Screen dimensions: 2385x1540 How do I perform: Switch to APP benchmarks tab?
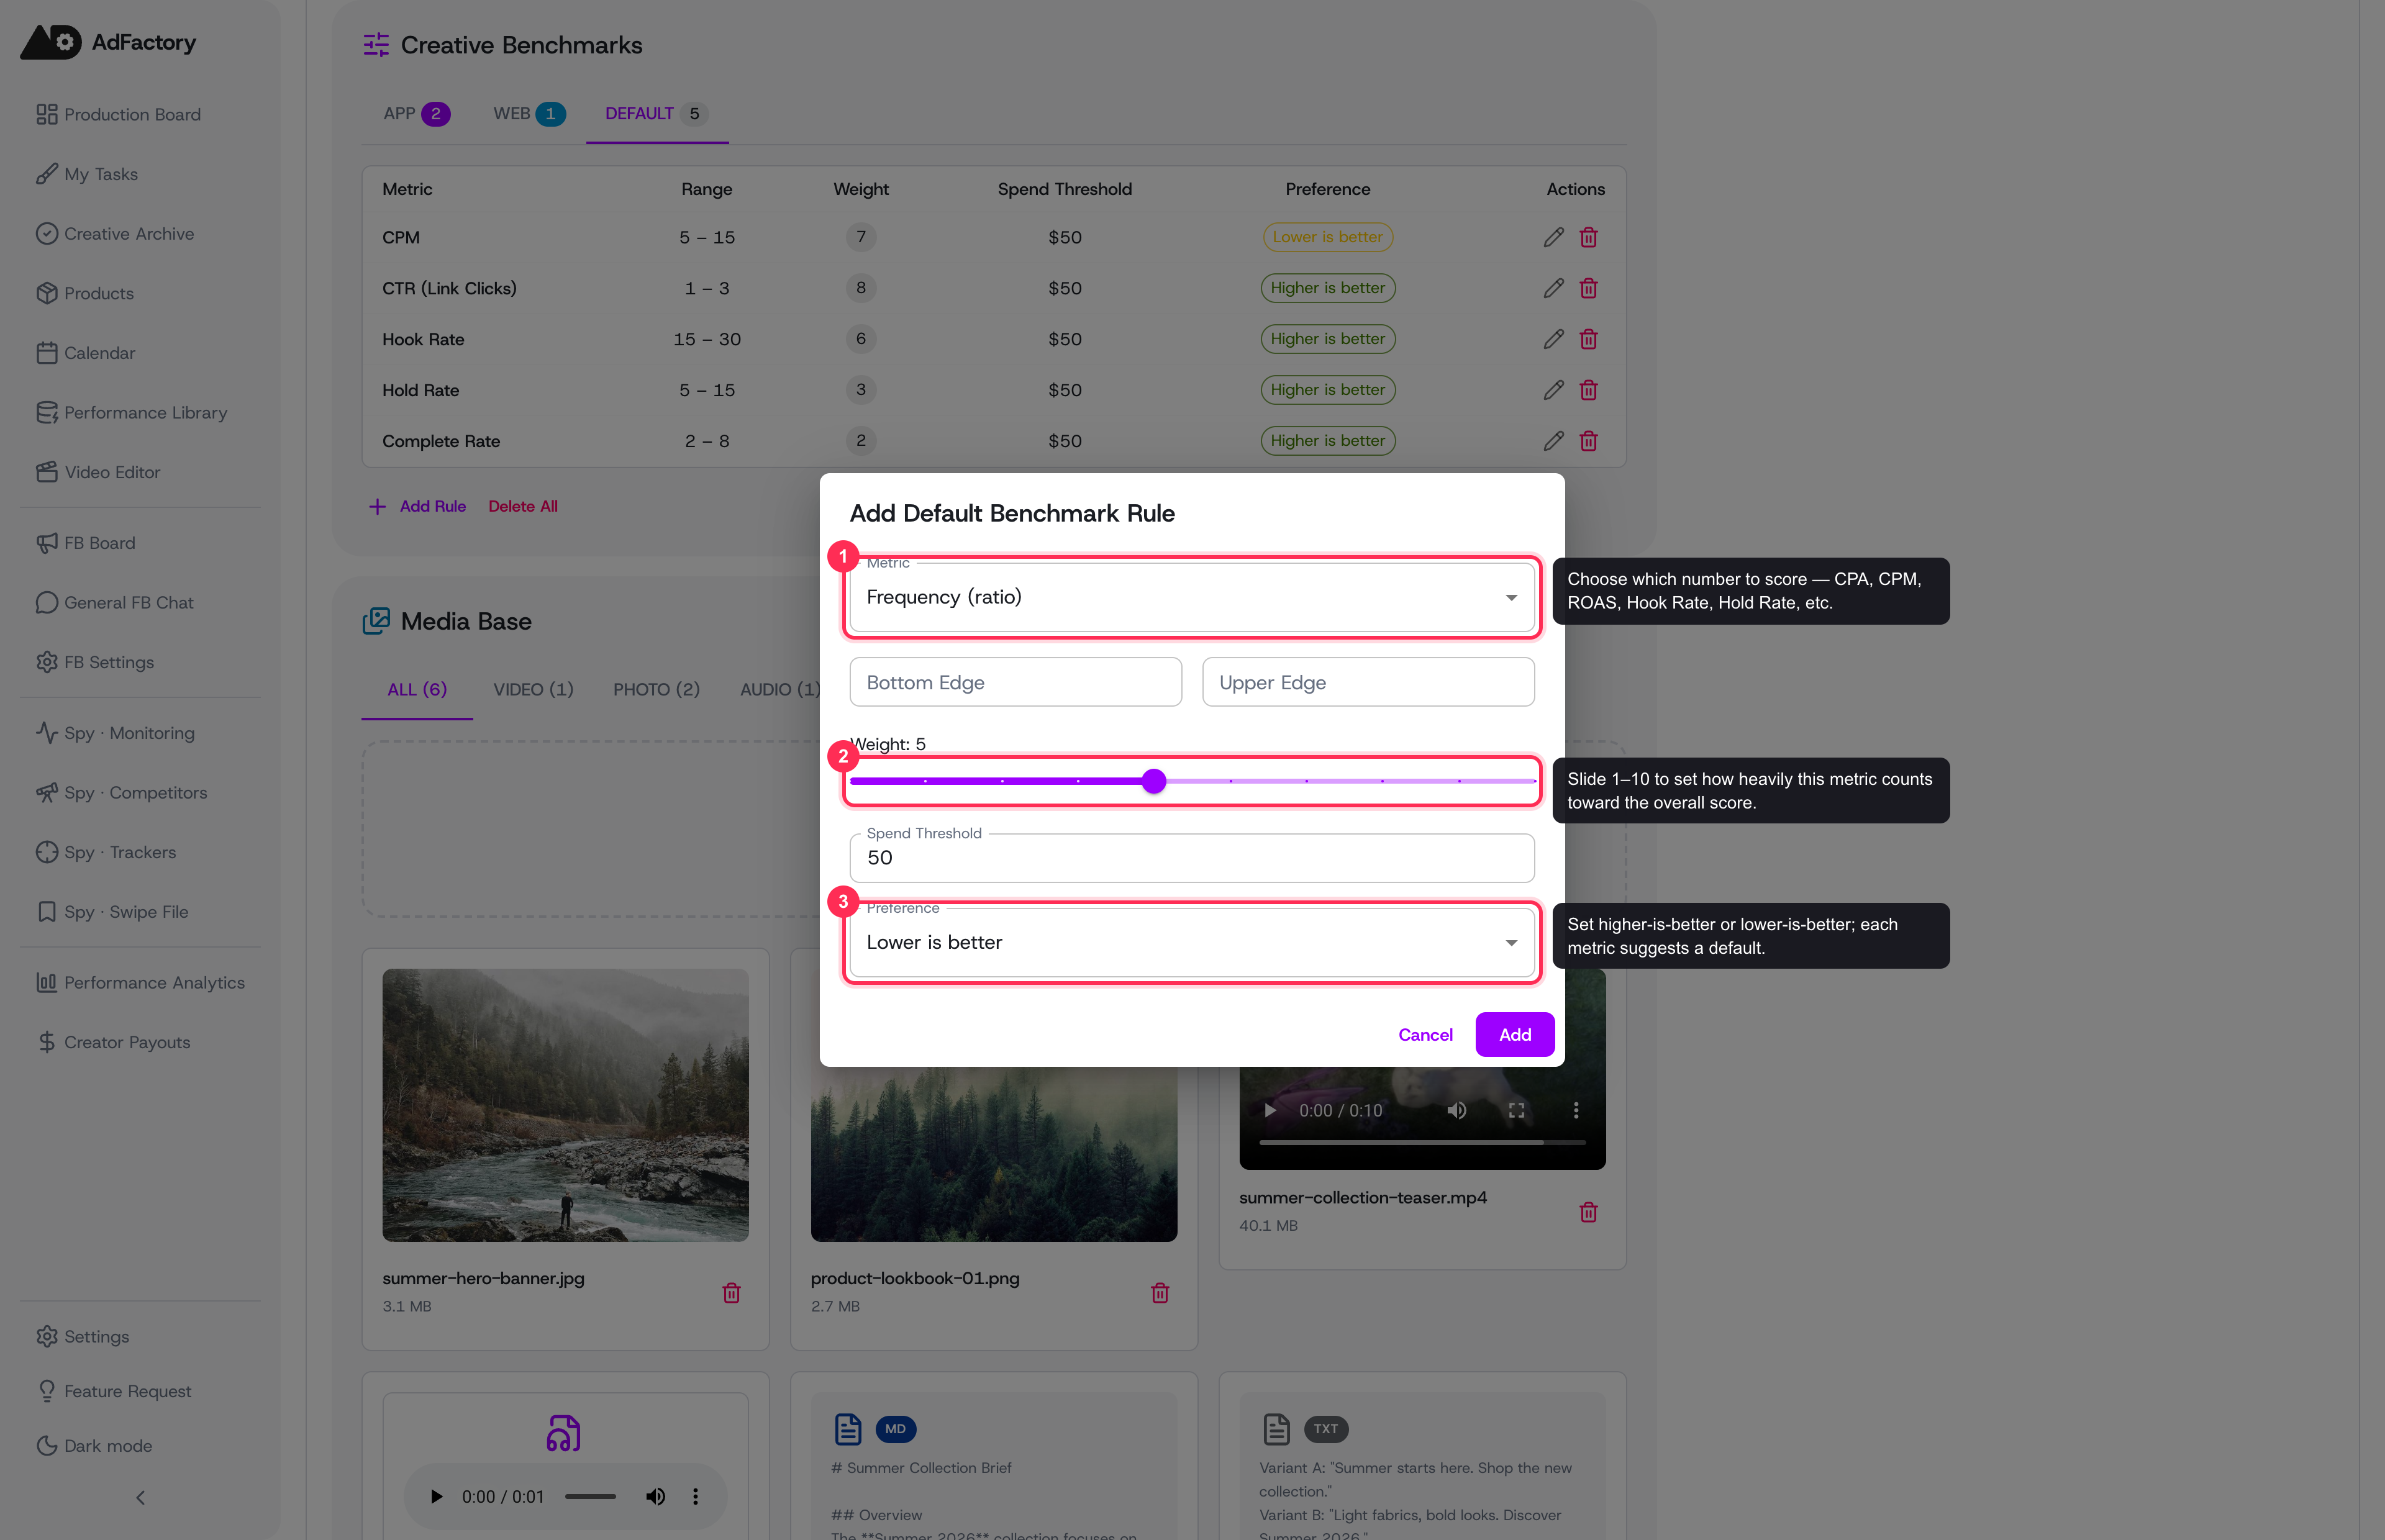point(416,114)
